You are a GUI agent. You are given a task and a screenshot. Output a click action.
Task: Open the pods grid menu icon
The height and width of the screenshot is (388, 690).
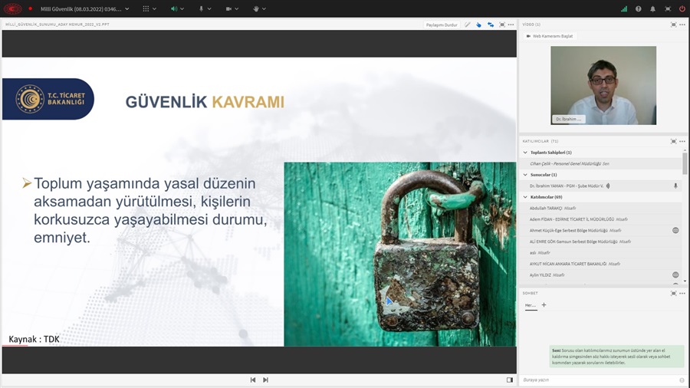(x=146, y=9)
